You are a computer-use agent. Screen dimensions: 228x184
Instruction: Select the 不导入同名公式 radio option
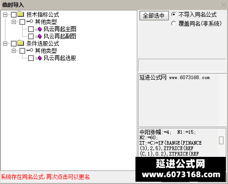tap(173, 14)
